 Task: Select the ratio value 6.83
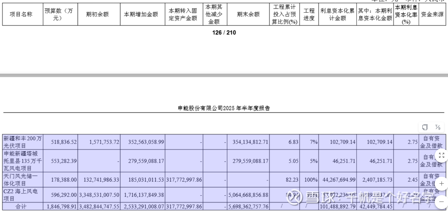(293, 142)
